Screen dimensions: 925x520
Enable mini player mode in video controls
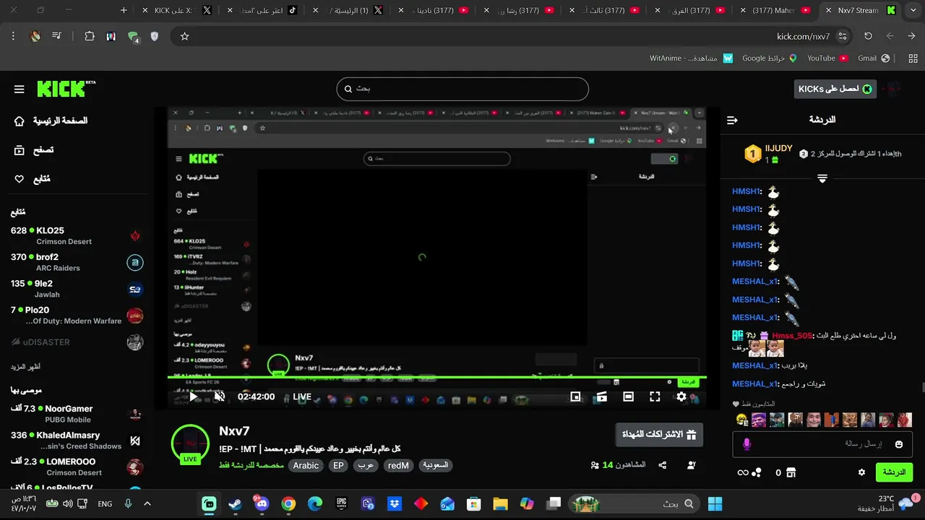click(575, 396)
